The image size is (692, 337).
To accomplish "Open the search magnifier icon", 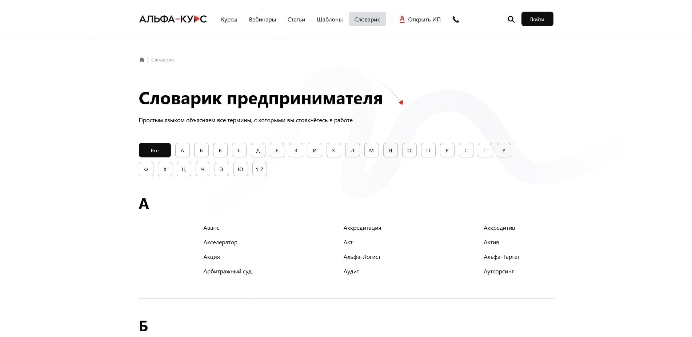I will click(511, 19).
